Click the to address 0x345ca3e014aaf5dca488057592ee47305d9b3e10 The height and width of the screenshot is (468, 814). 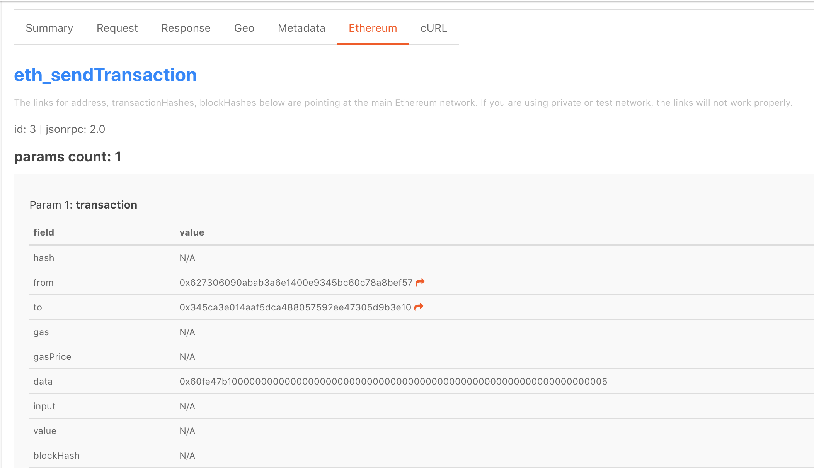(295, 307)
